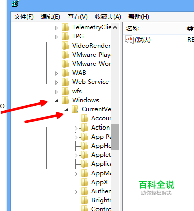Expand the Auther key
Image resolution: width=194 pixels, height=211 pixels.
tap(76, 192)
